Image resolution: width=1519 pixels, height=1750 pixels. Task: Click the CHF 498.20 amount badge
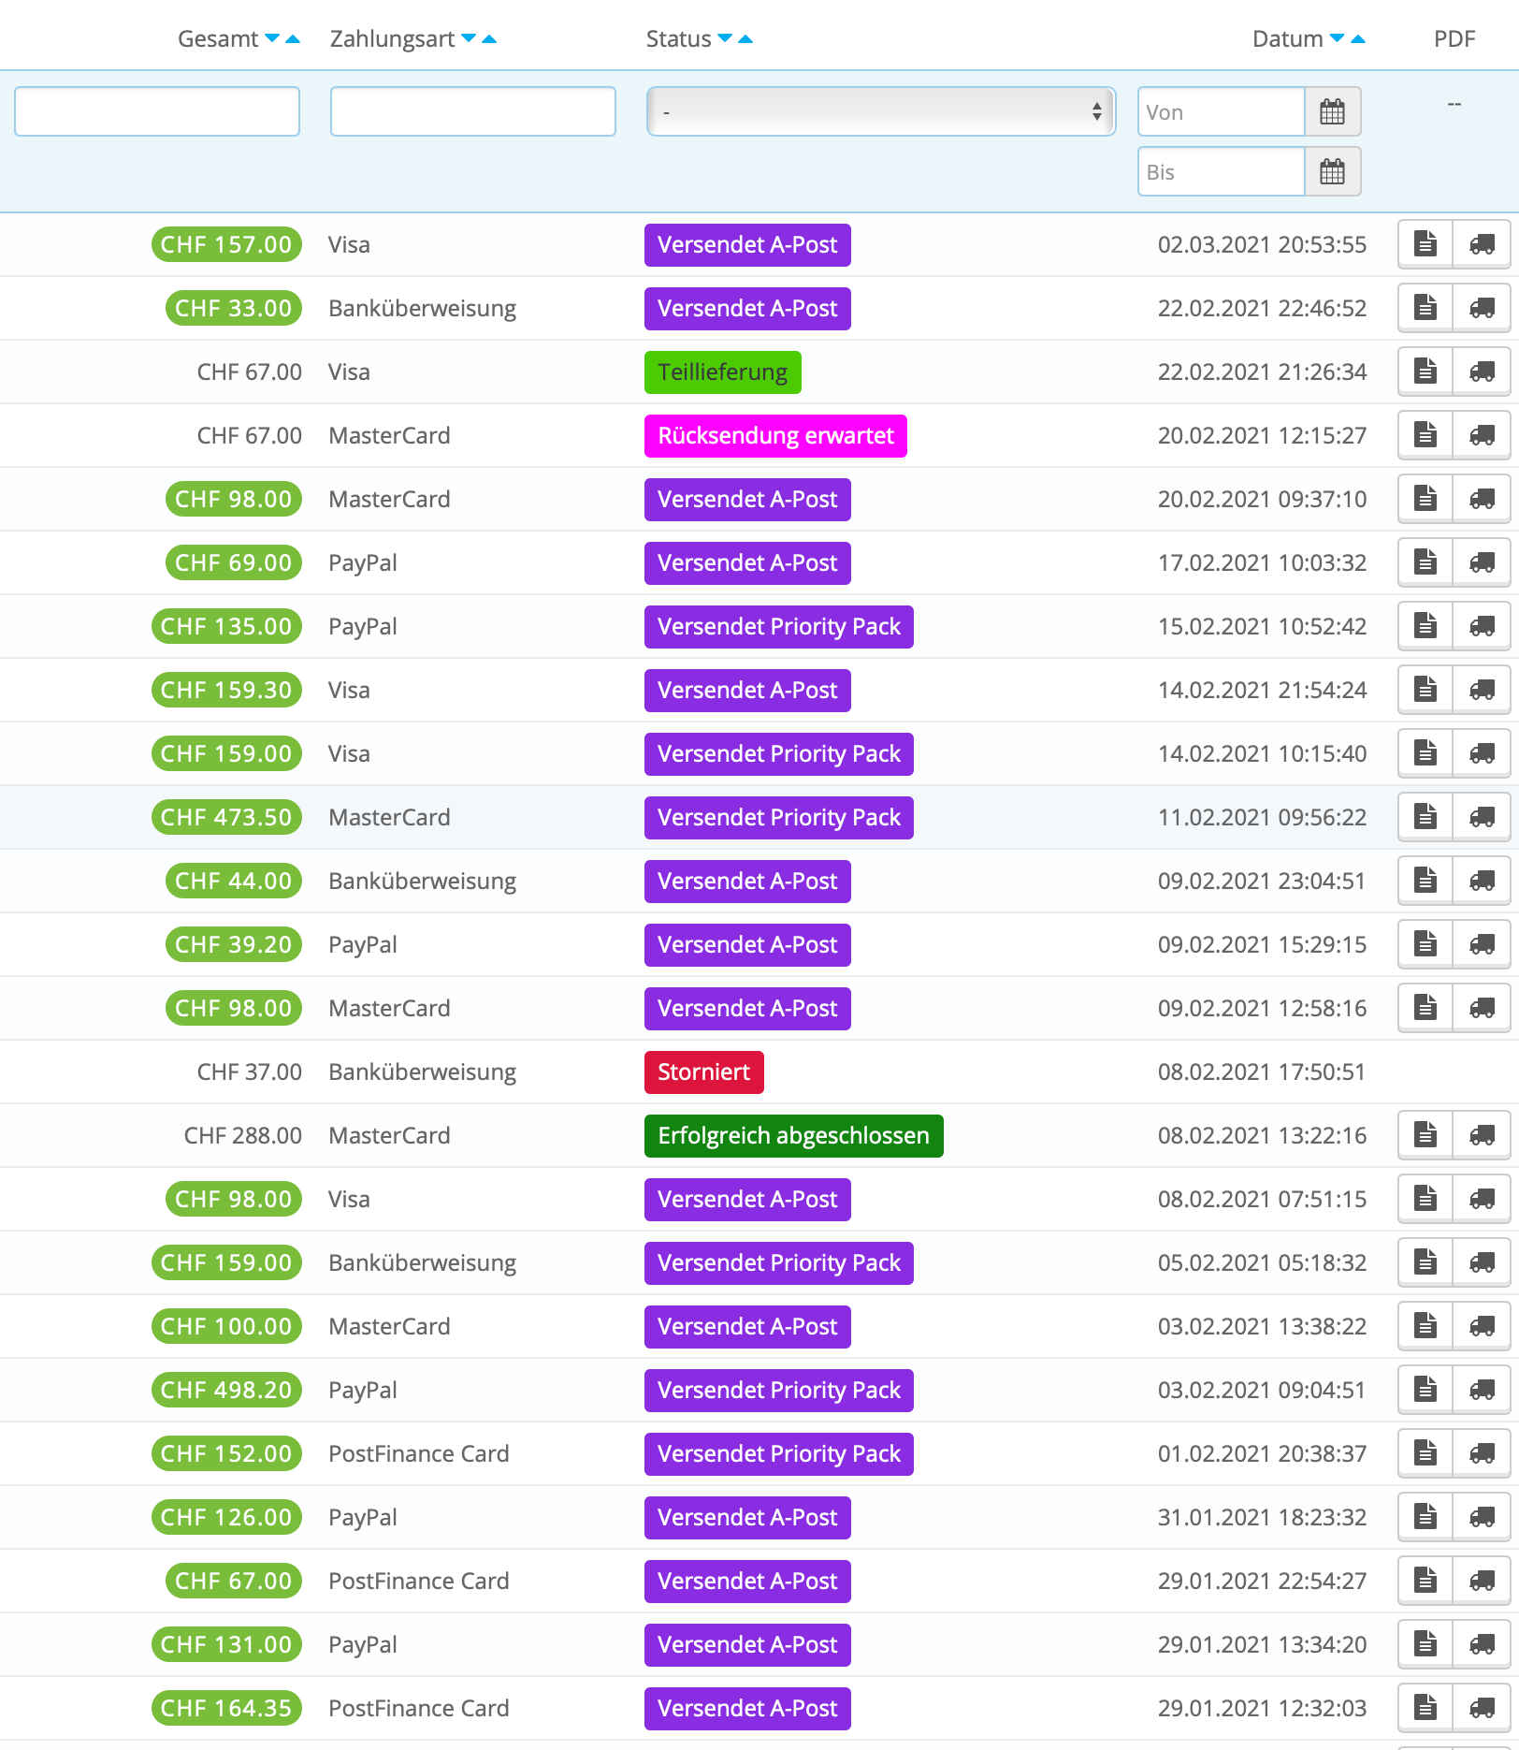[x=226, y=1390]
